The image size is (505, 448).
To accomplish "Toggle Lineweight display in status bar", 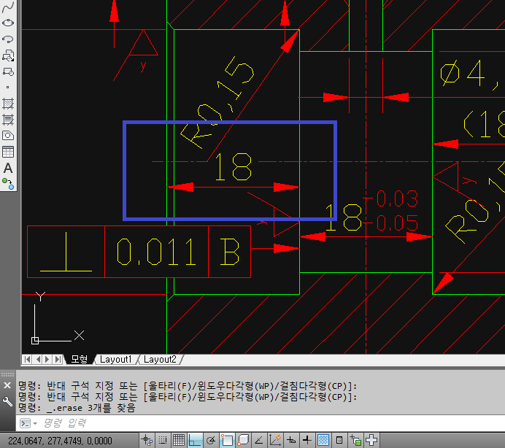I will click(x=307, y=440).
